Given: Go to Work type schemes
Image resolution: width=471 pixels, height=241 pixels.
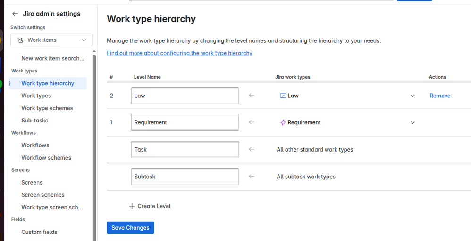Looking at the screenshot, I should [x=47, y=108].
